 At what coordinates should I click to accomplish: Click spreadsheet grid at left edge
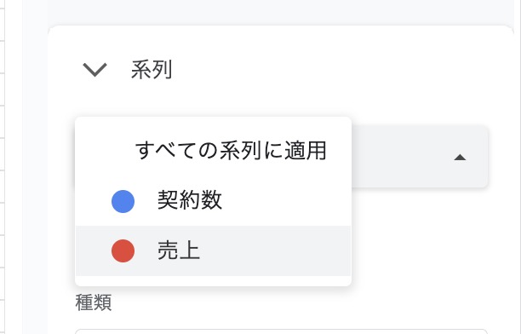[x=3, y=167]
